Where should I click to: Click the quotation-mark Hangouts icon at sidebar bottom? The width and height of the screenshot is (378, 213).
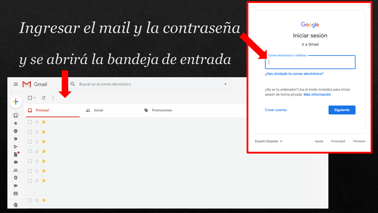[16, 205]
